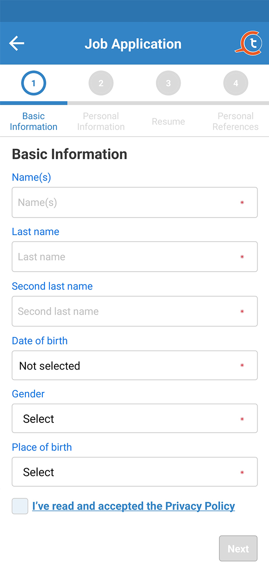The image size is (269, 582).
Task: Click step 2 circle in the stepper
Action: pyautogui.click(x=101, y=83)
